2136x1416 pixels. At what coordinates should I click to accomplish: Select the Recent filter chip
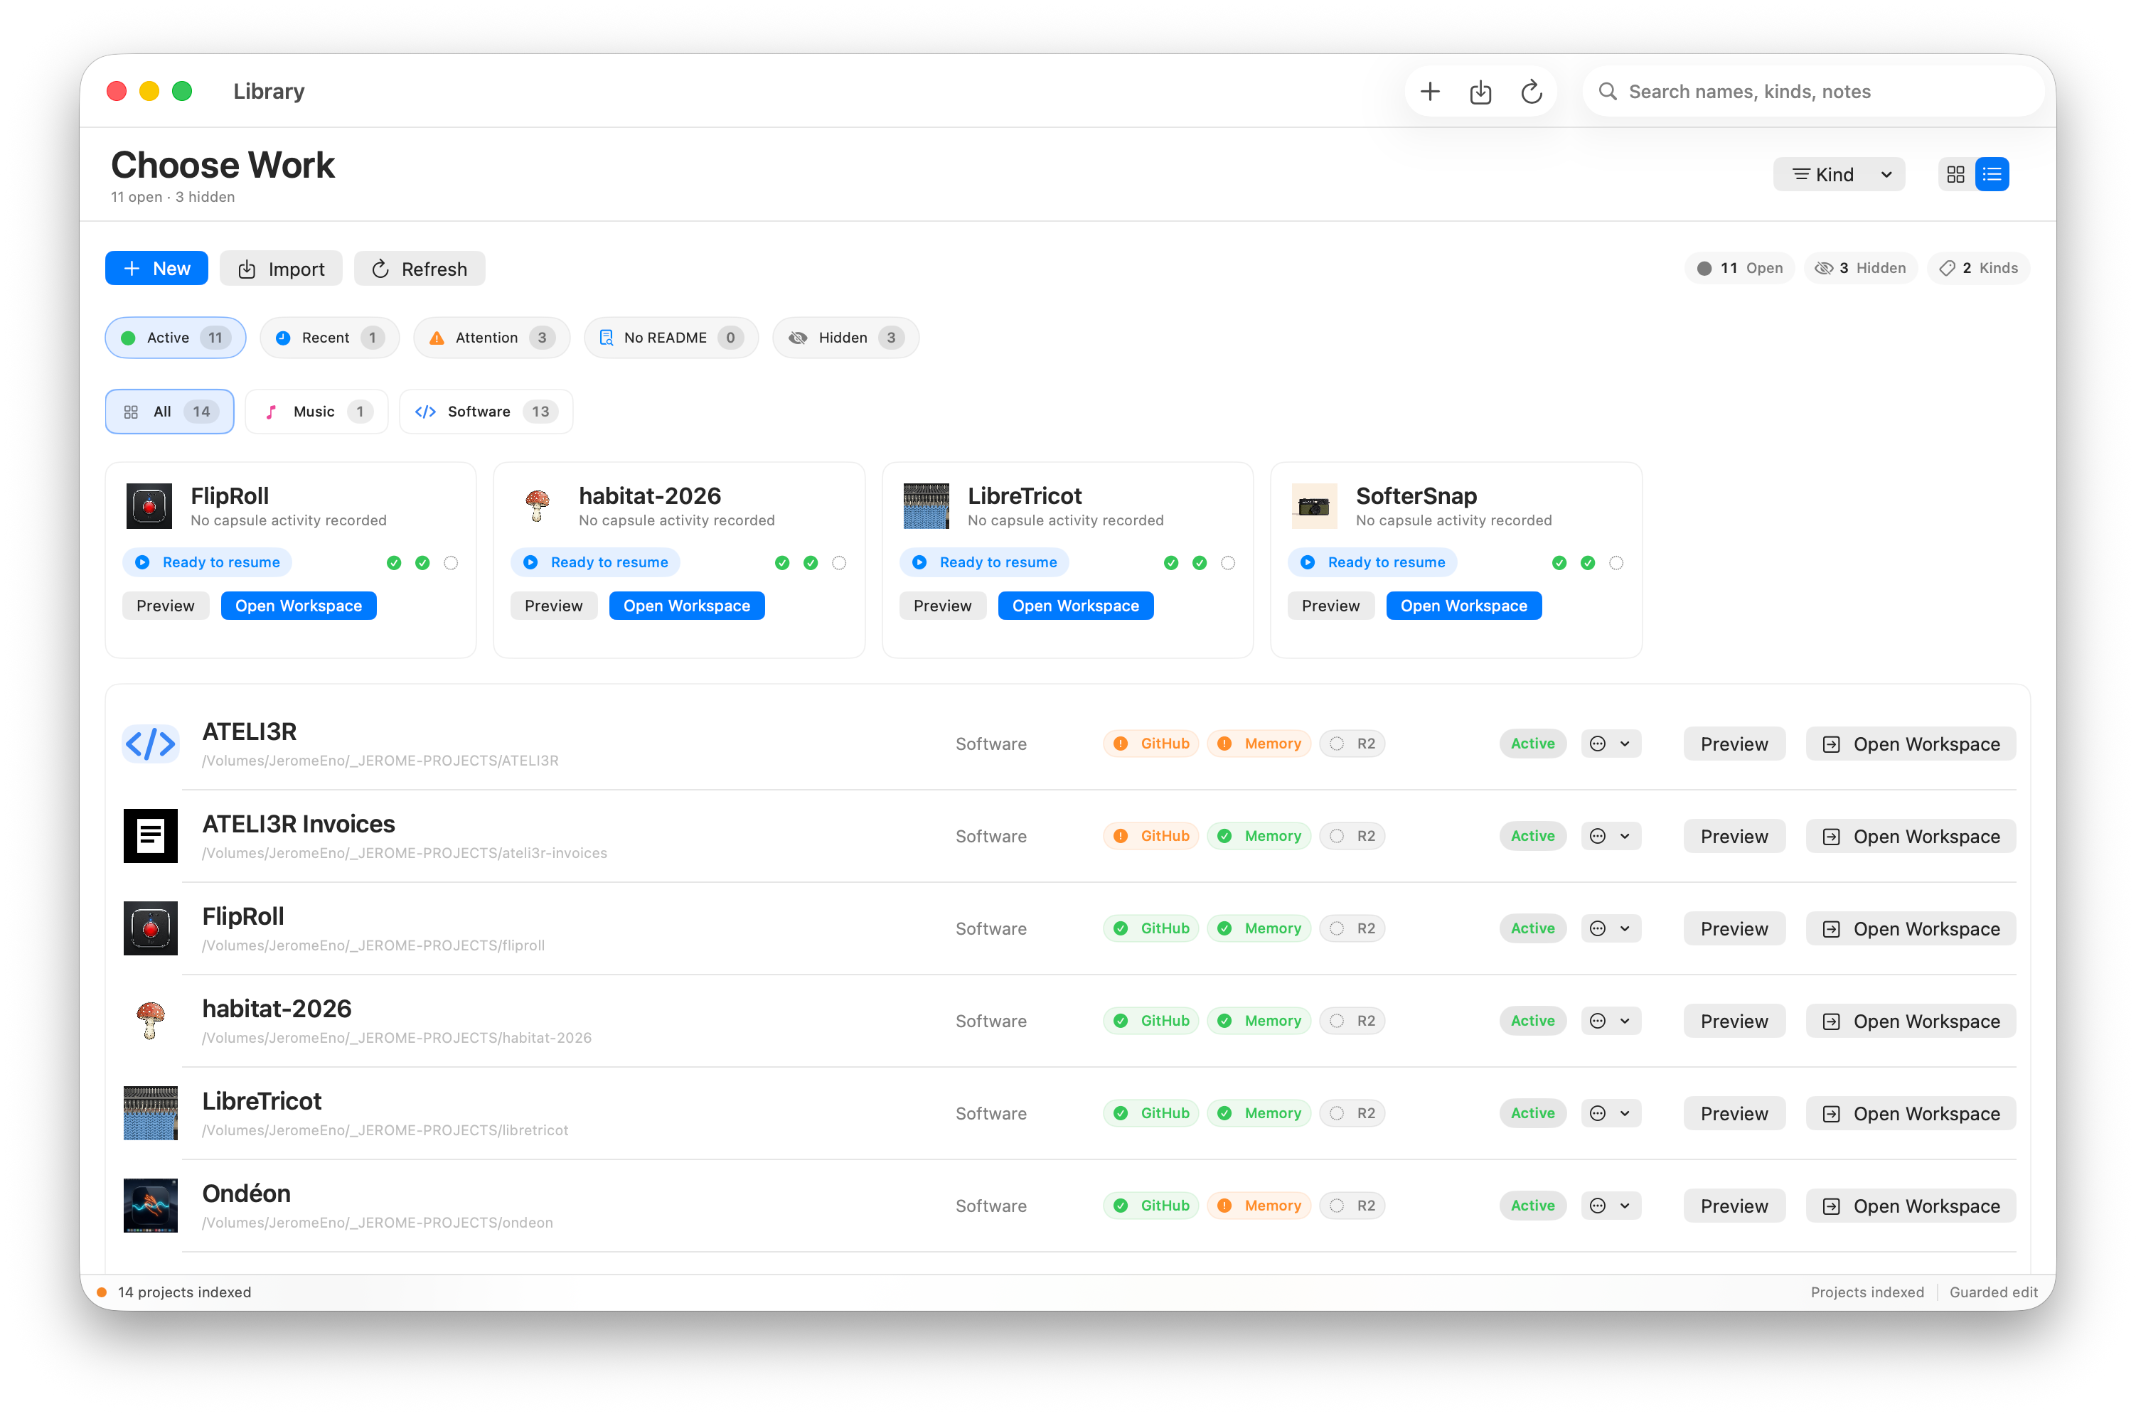(330, 338)
